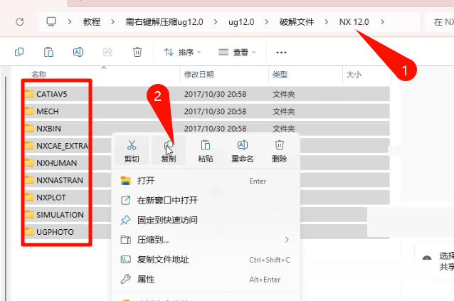454x301 pixels.
Task: Sort by 大小 column header
Action: coord(354,75)
